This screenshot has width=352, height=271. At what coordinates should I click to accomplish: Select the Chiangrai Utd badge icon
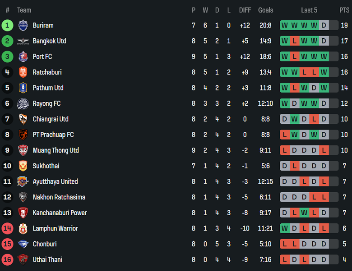pos(23,119)
